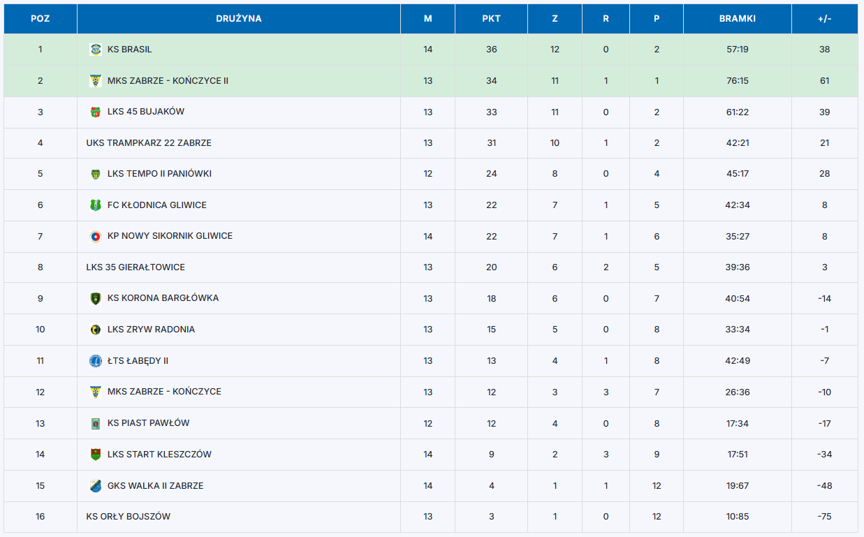Click the +/- goal difference header

tap(824, 19)
